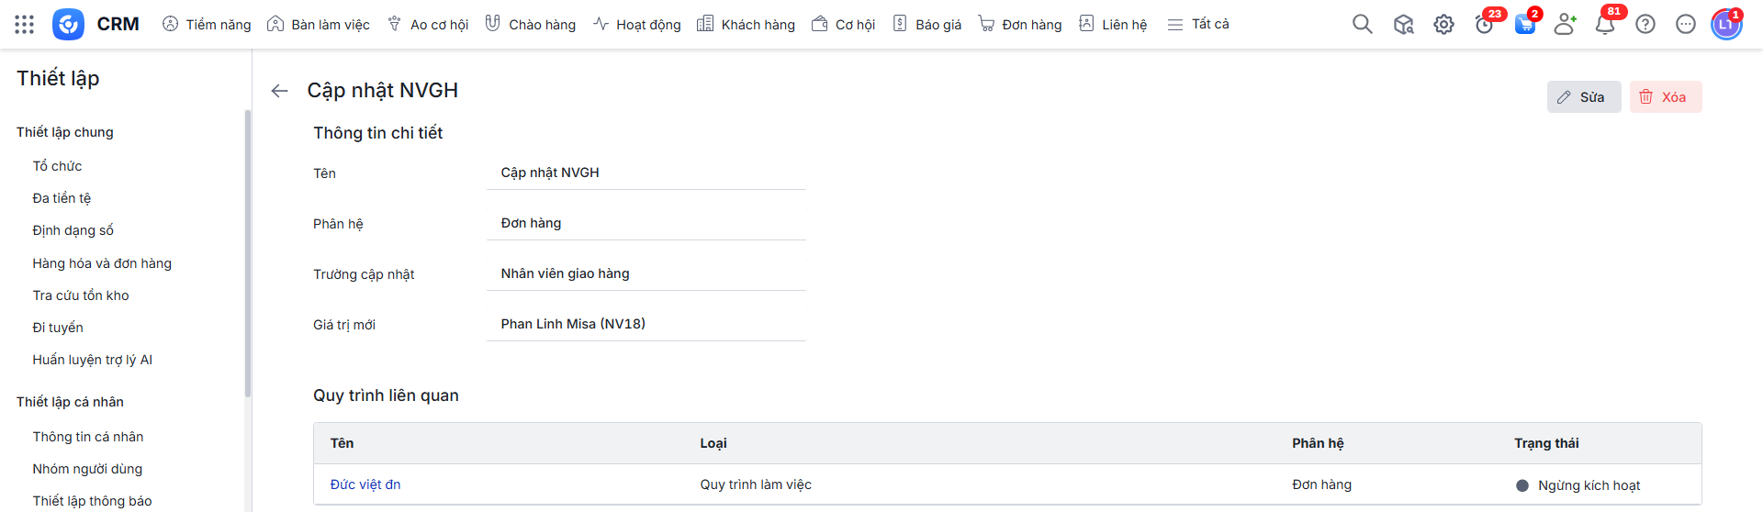Open the Khách hàng menu
Viewport: 1763px width, 512px height.
[x=746, y=25]
